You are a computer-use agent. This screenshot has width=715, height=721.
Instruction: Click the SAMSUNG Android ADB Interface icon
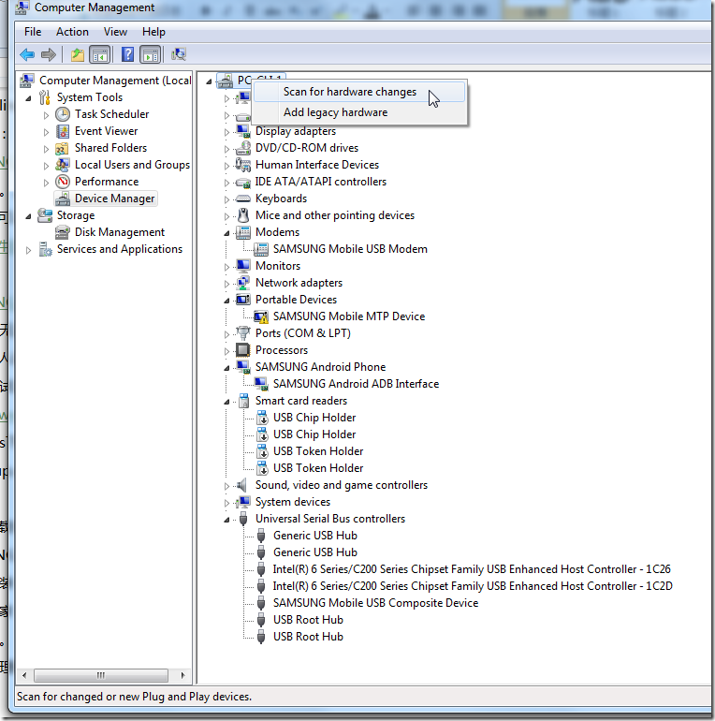pyautogui.click(x=261, y=384)
